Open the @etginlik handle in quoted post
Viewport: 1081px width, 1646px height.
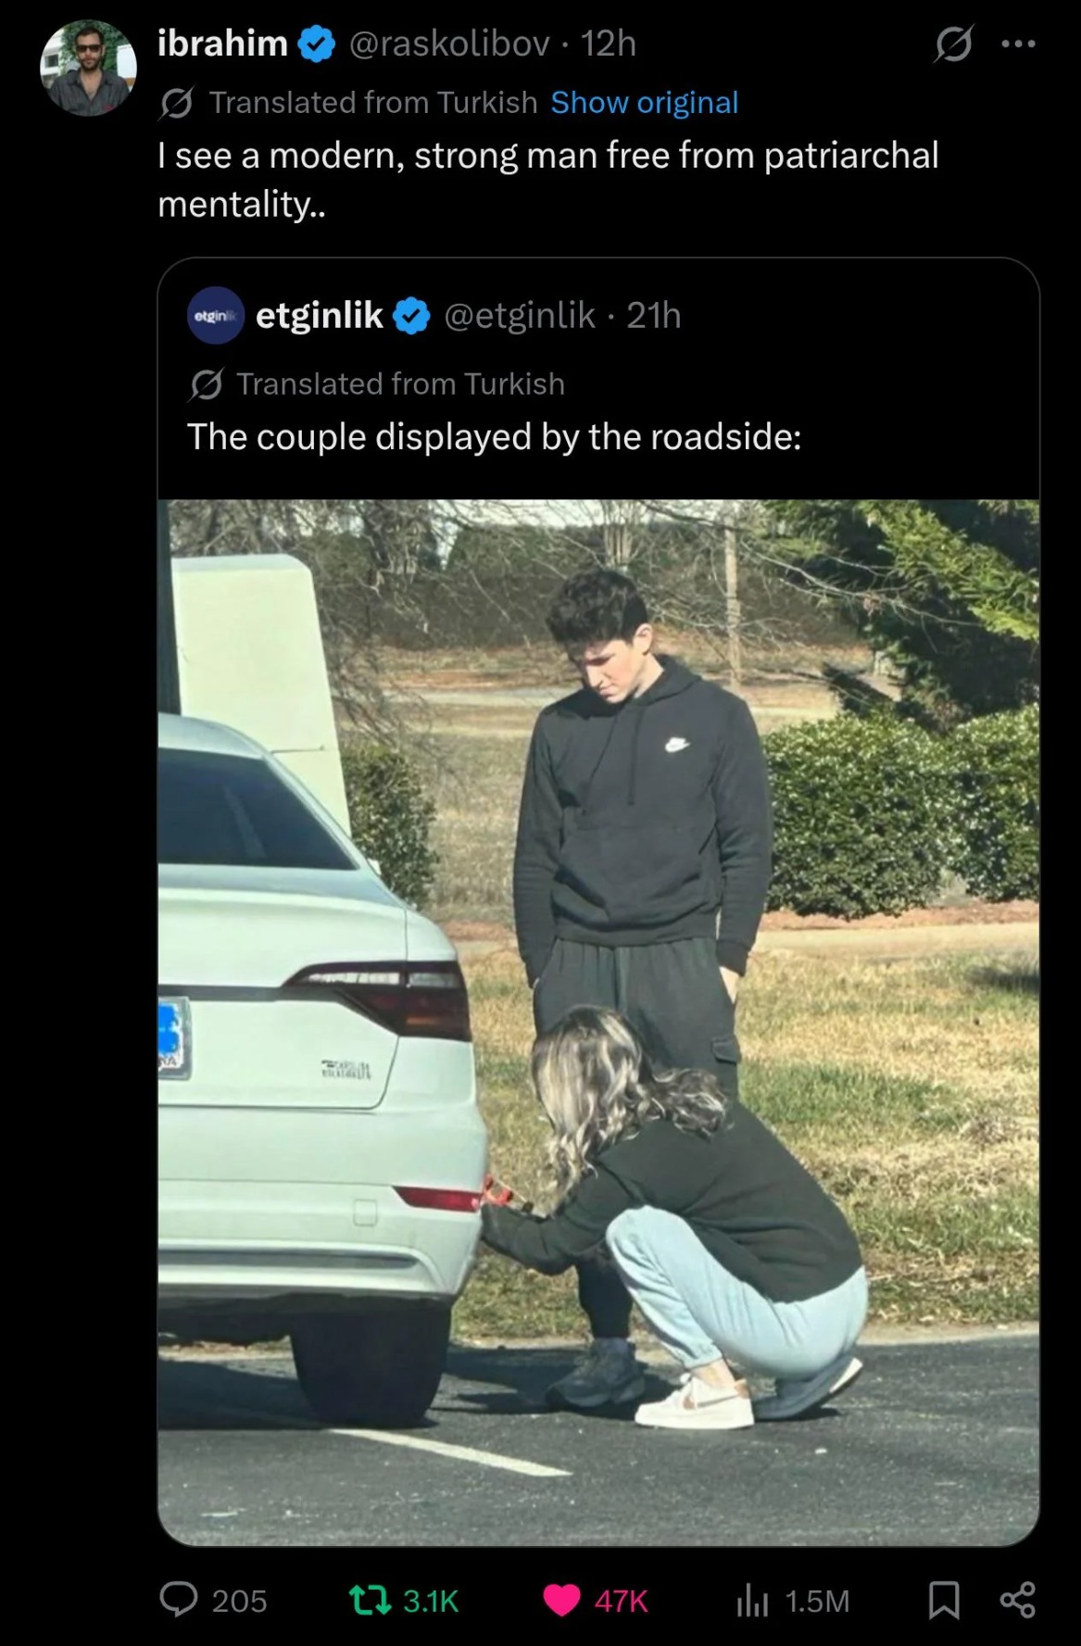(x=520, y=316)
